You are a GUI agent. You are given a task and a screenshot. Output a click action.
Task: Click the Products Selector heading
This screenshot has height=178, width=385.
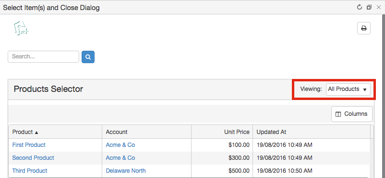(x=48, y=89)
